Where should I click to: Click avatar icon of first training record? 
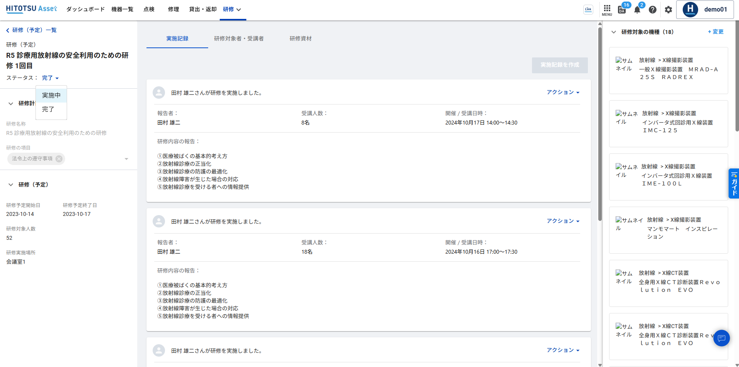click(159, 93)
